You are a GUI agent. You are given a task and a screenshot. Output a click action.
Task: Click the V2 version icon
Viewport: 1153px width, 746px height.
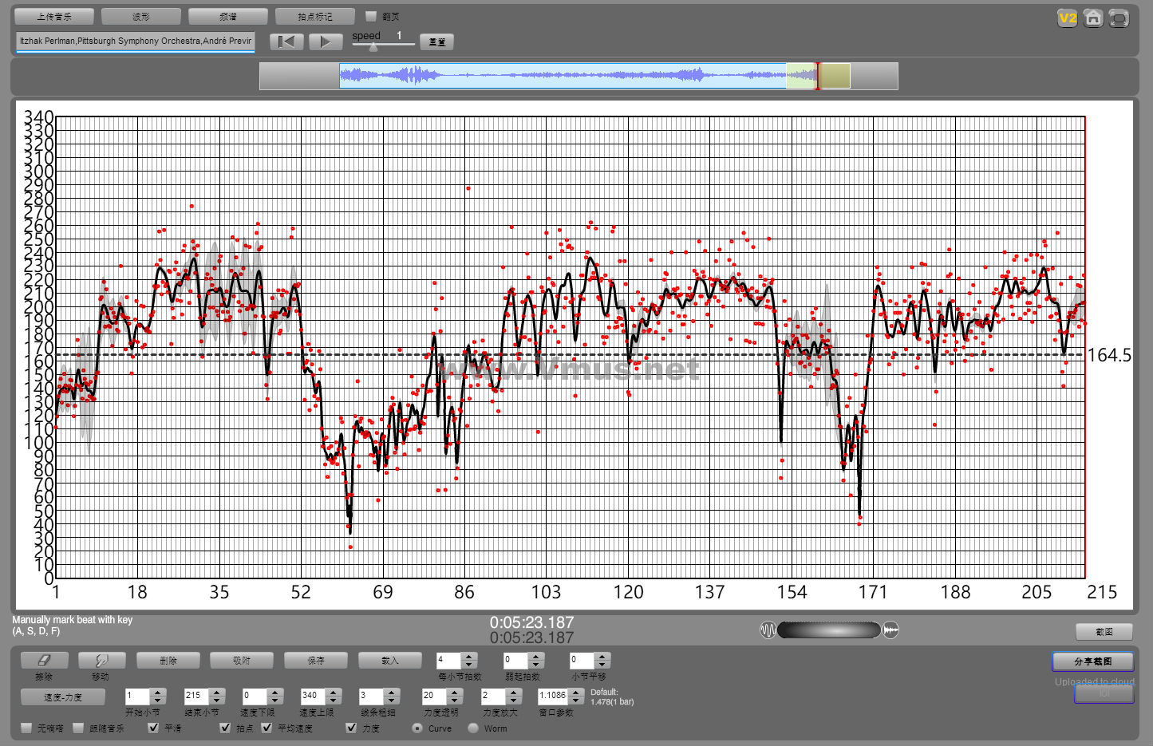click(x=1067, y=18)
